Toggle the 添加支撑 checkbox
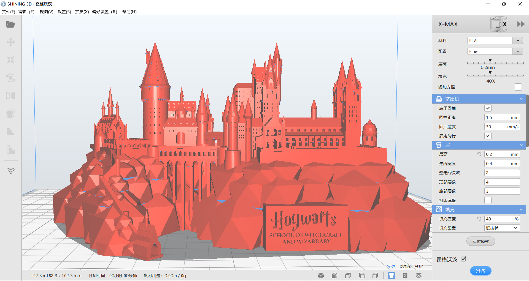This screenshot has width=529, height=281. 518,87
